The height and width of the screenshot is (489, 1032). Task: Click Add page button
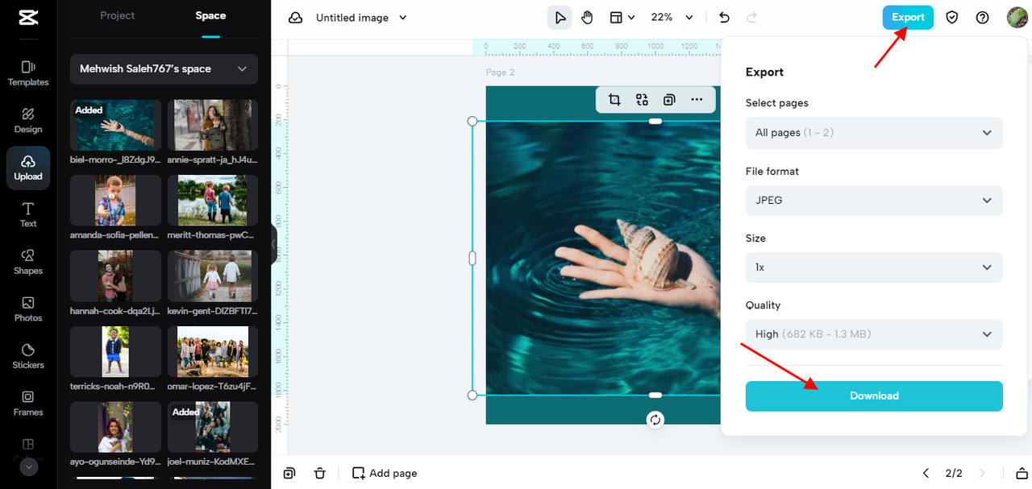click(385, 473)
